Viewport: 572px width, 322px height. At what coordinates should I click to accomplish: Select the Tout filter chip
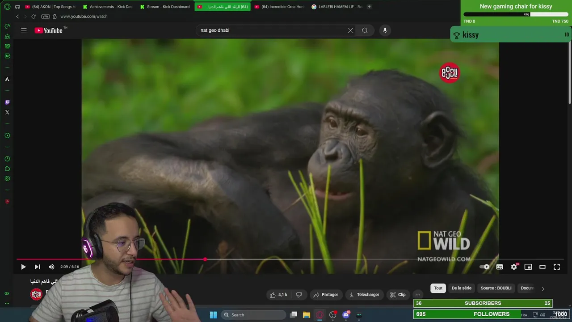pos(438,288)
